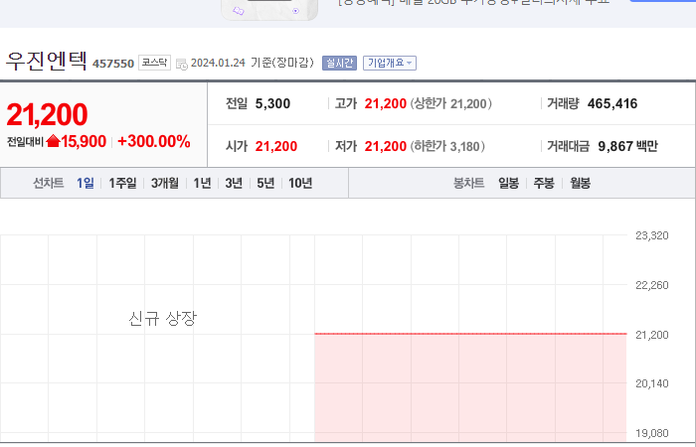This screenshot has height=447, width=696.
Task: Click the 22,260 axis label
Action: (x=651, y=285)
